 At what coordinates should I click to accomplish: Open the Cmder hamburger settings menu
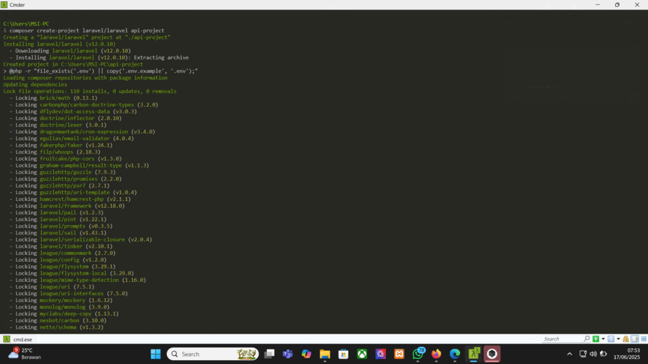[642, 339]
